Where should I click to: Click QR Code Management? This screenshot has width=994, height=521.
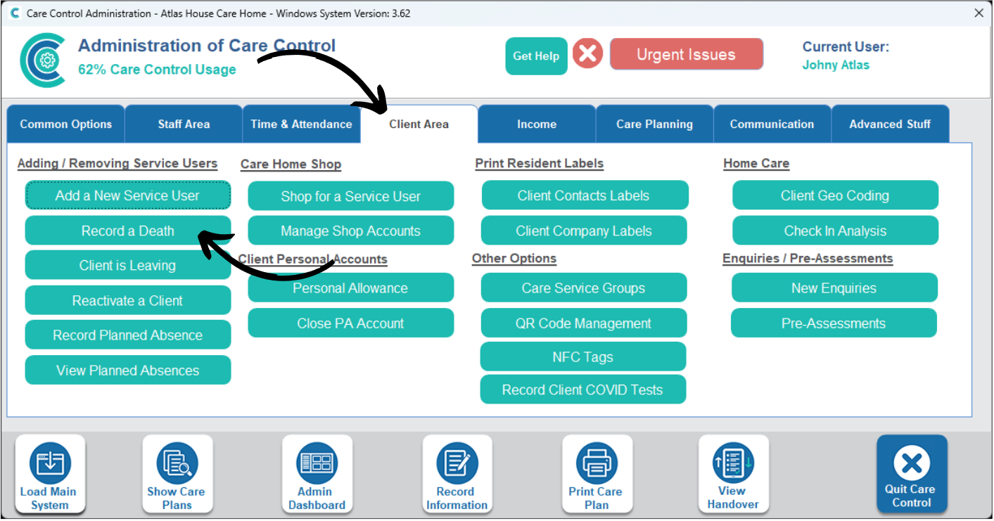[x=584, y=323]
